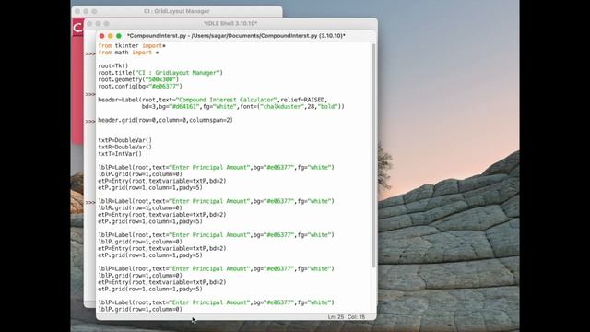Click the 'txtT=IntVar()' line
590x332 pixels.
click(x=120, y=154)
